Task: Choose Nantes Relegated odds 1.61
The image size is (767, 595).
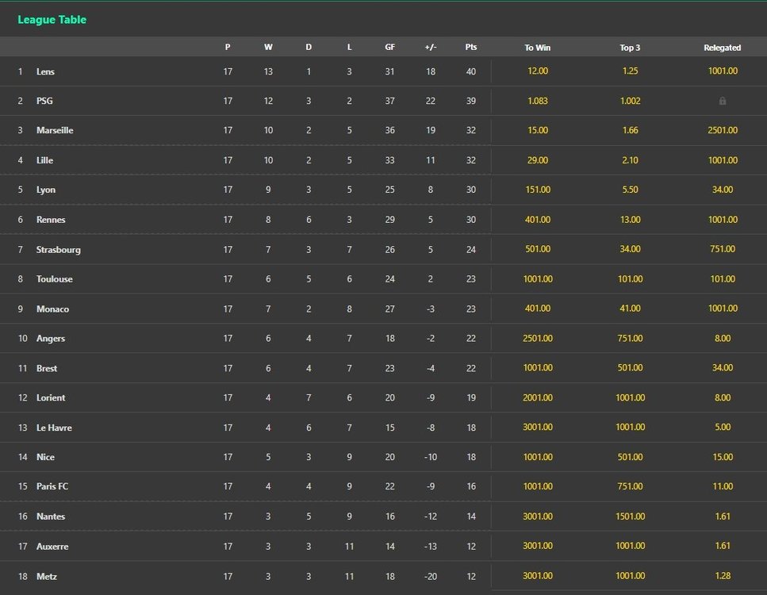Action: [722, 516]
